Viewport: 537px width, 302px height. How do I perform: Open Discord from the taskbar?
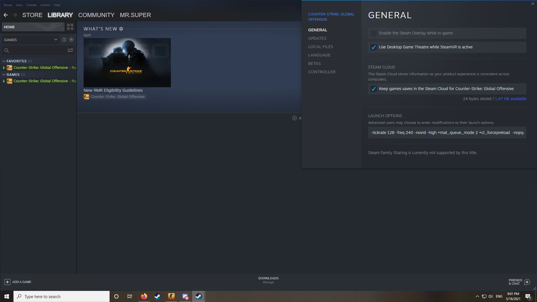tap(185, 296)
